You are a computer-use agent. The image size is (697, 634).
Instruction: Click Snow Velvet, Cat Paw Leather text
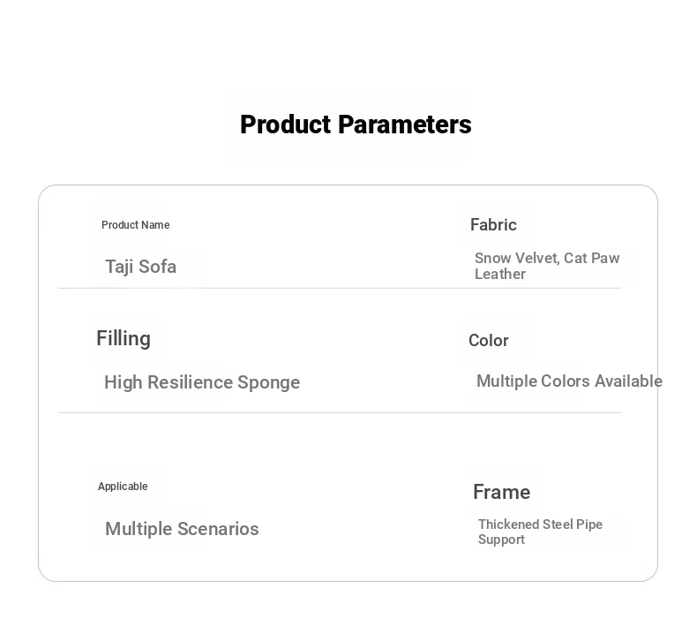coord(547,266)
